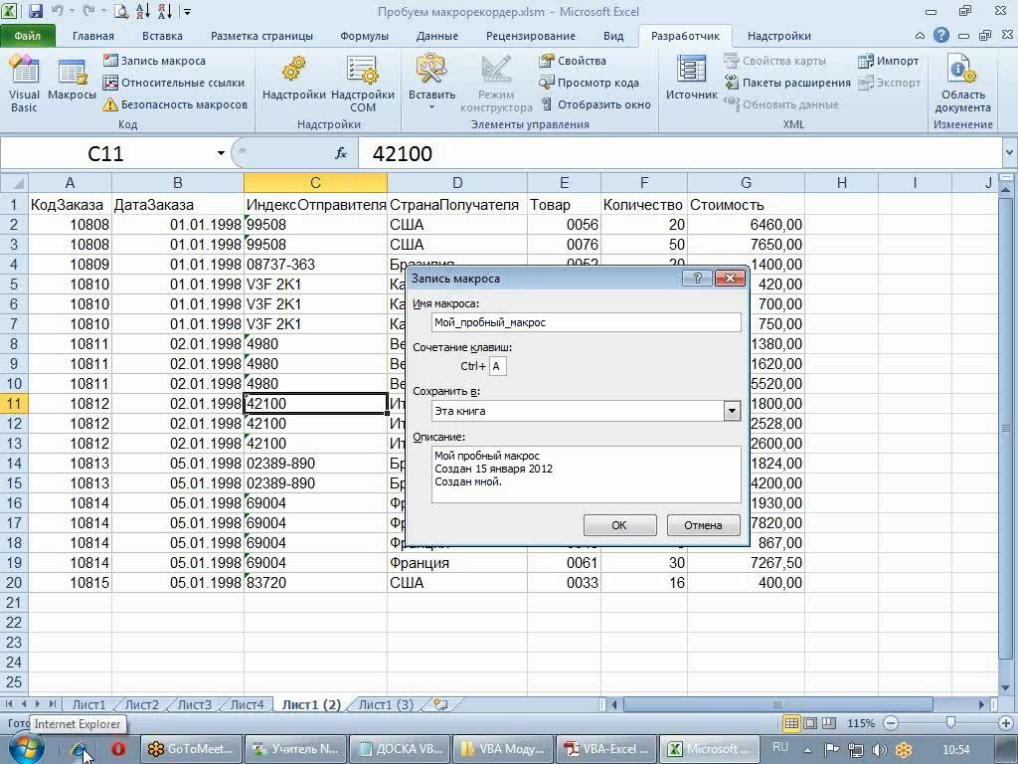Click the Имя макроса text field

[587, 322]
